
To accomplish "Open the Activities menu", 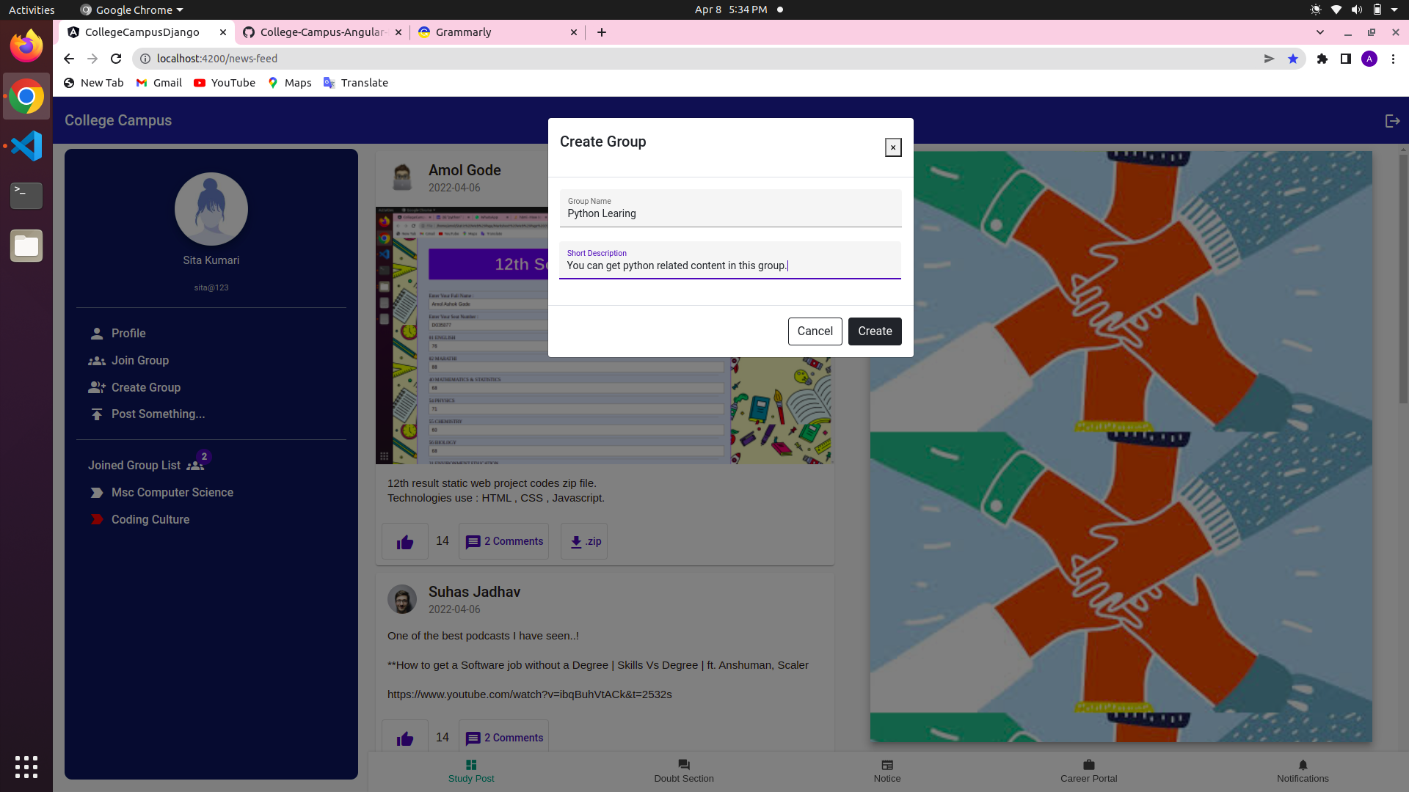I will tap(31, 10).
